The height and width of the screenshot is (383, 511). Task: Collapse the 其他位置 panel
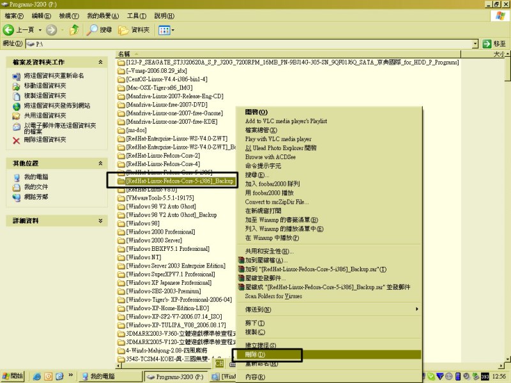[101, 163]
